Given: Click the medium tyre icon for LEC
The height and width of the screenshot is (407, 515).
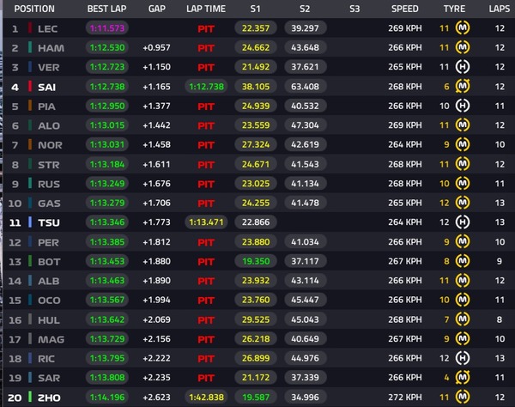Looking at the screenshot, I should click(x=463, y=28).
